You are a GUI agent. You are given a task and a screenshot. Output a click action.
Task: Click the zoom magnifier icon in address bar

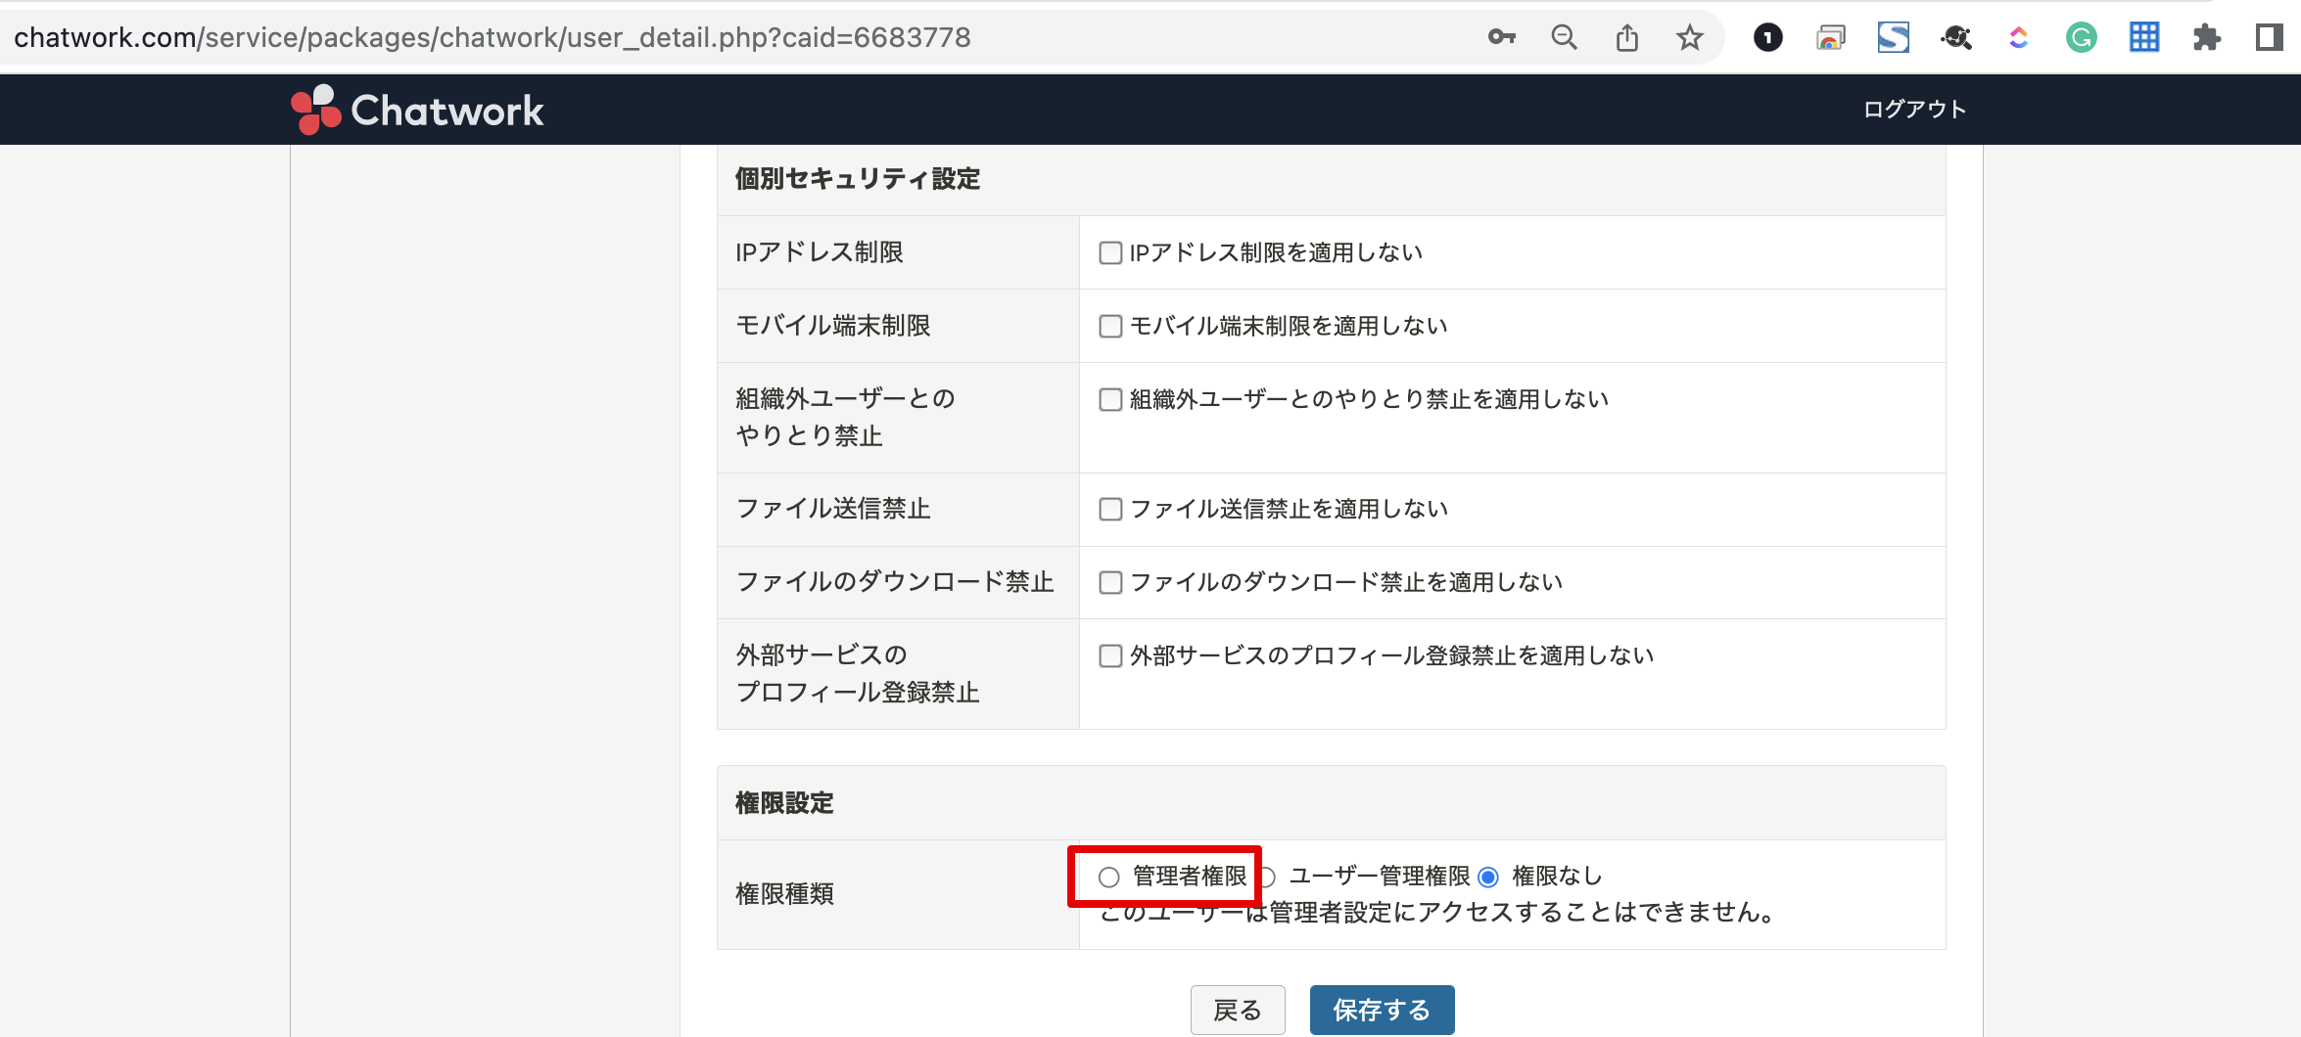point(1564,38)
